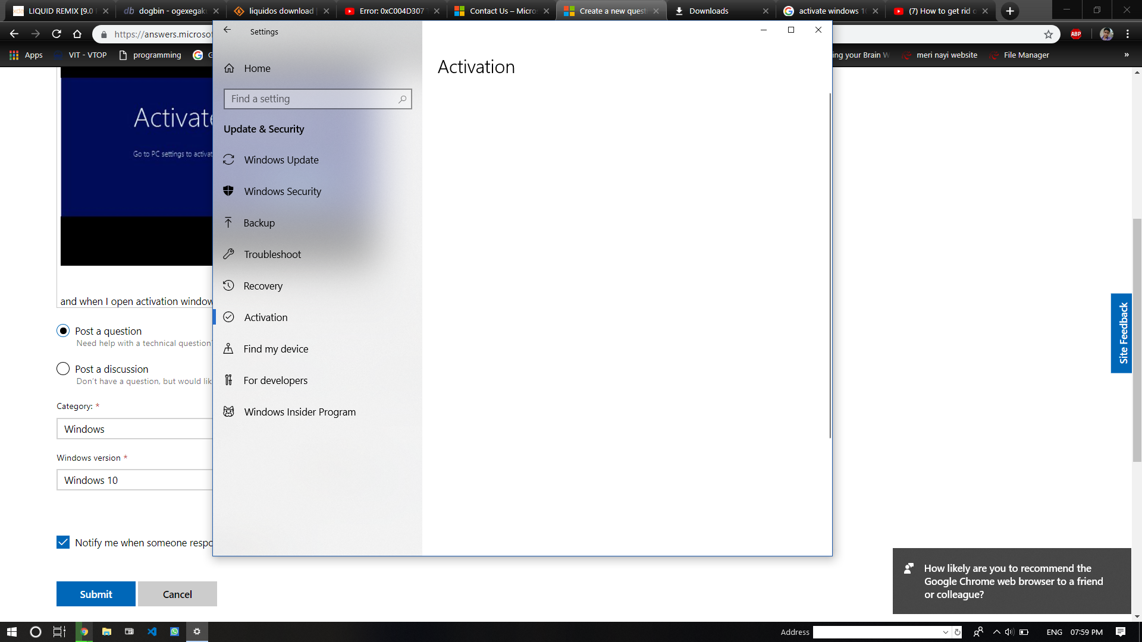Open the AdBlock Plus extension icon
1142x642 pixels.
click(x=1076, y=34)
